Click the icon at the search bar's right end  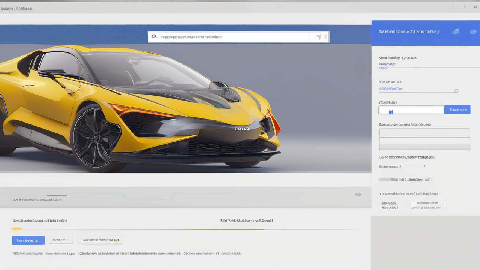point(319,37)
